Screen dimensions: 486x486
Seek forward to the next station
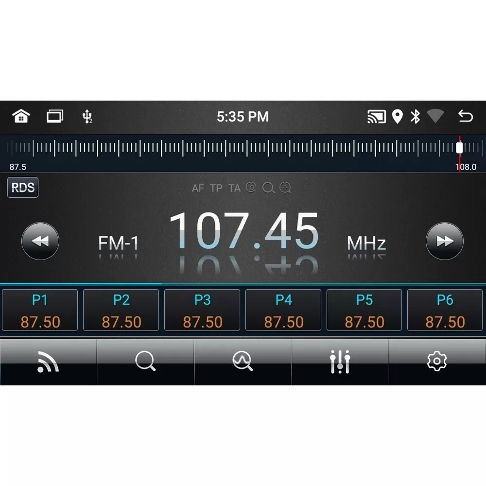click(445, 240)
